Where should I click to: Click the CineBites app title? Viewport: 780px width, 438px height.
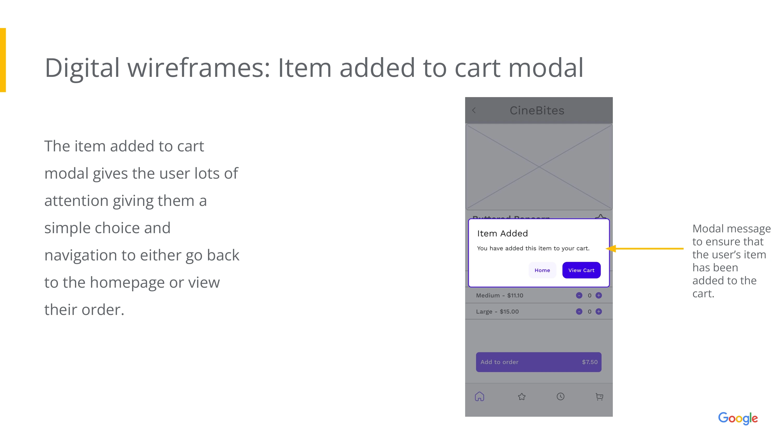point(537,111)
